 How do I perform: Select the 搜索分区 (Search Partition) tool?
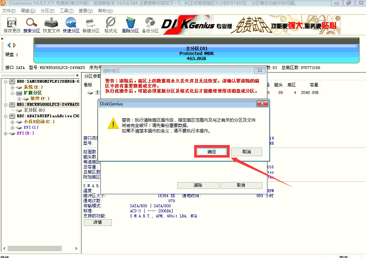tap(31, 24)
